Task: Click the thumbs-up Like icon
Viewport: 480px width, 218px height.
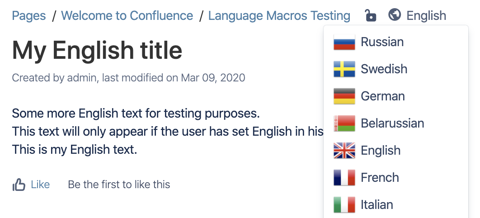Action: pos(19,185)
